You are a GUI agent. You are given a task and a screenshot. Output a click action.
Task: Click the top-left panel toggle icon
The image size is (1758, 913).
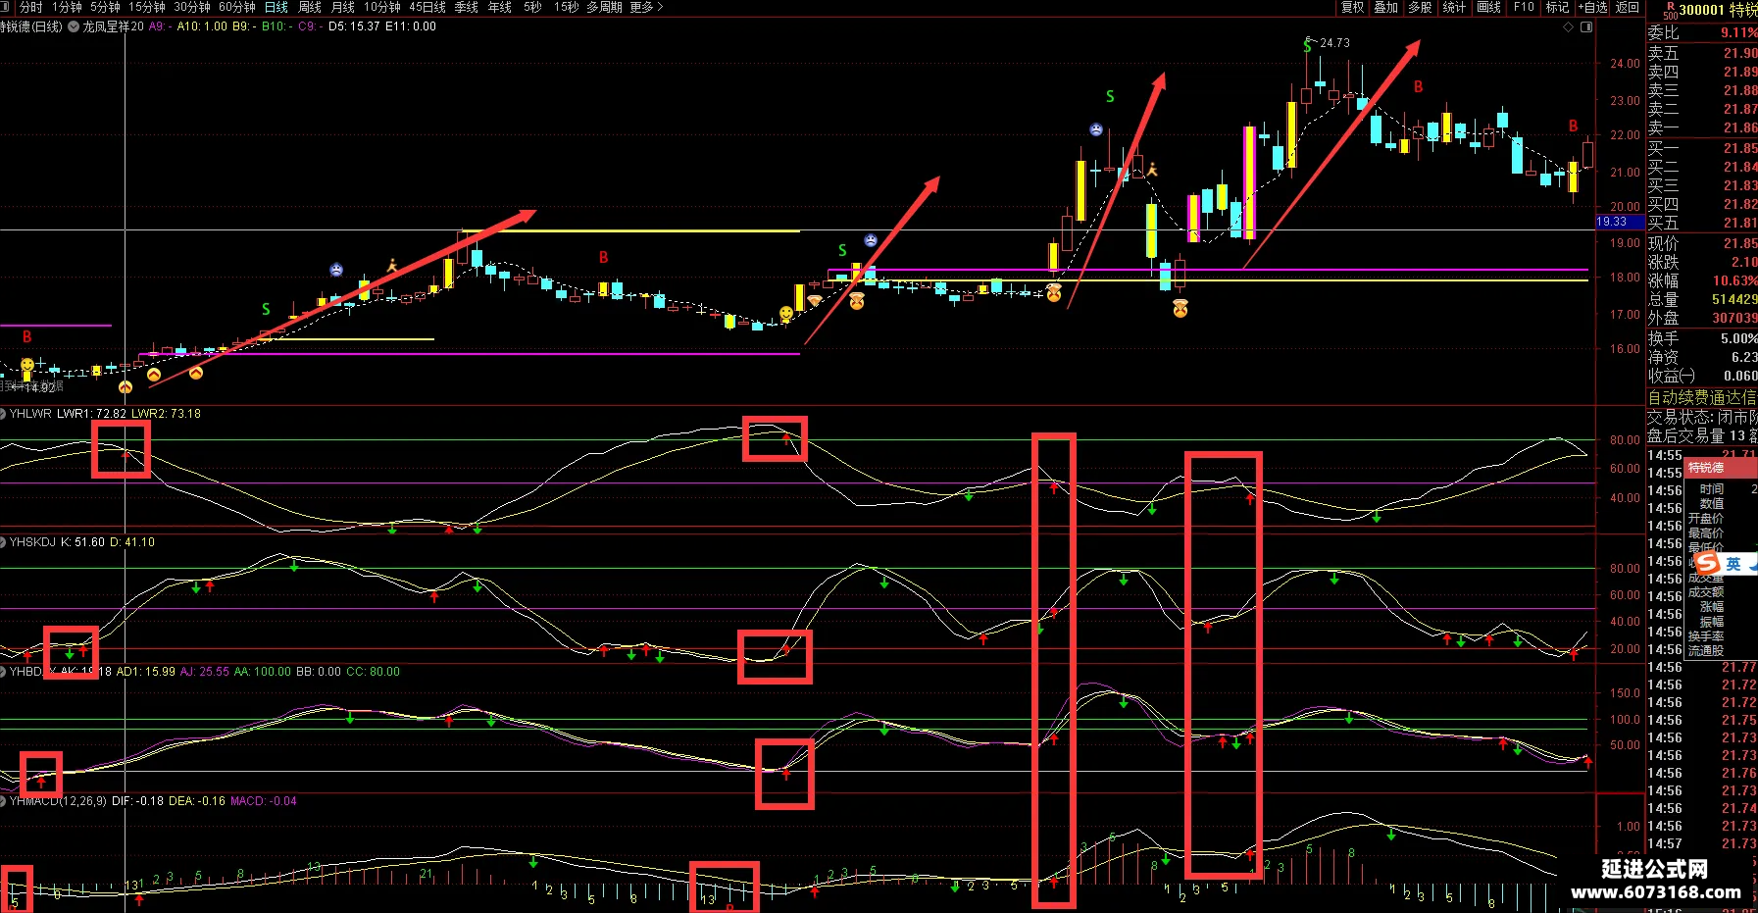(x=7, y=7)
